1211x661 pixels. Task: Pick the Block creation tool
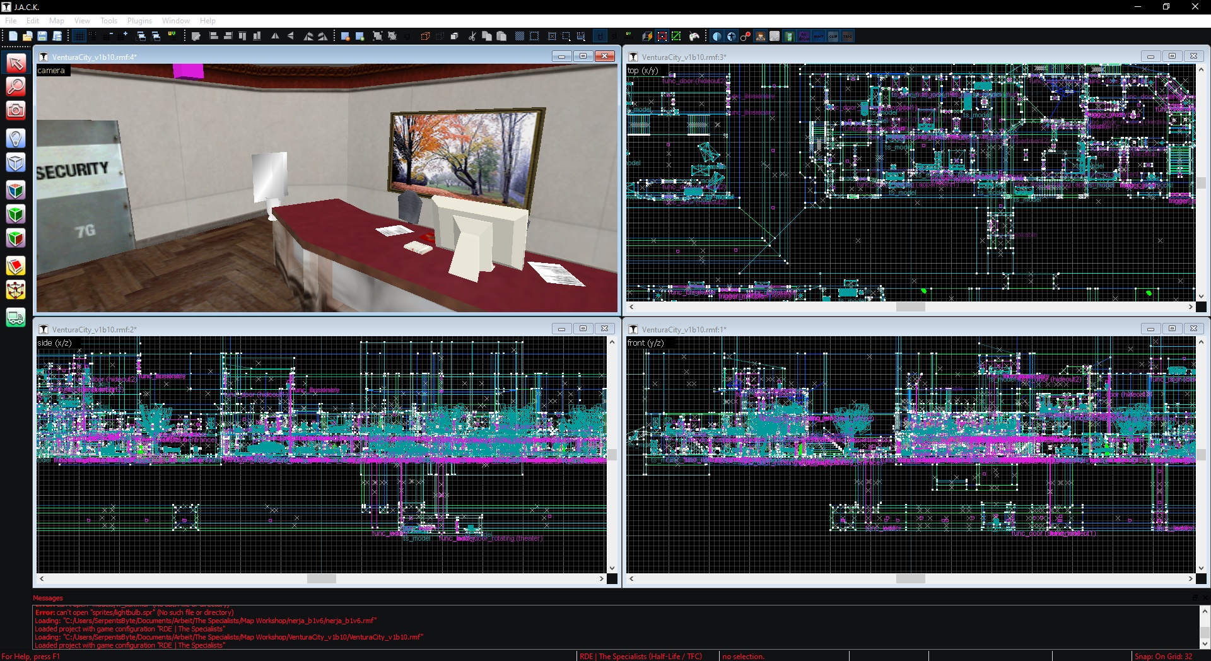16,163
